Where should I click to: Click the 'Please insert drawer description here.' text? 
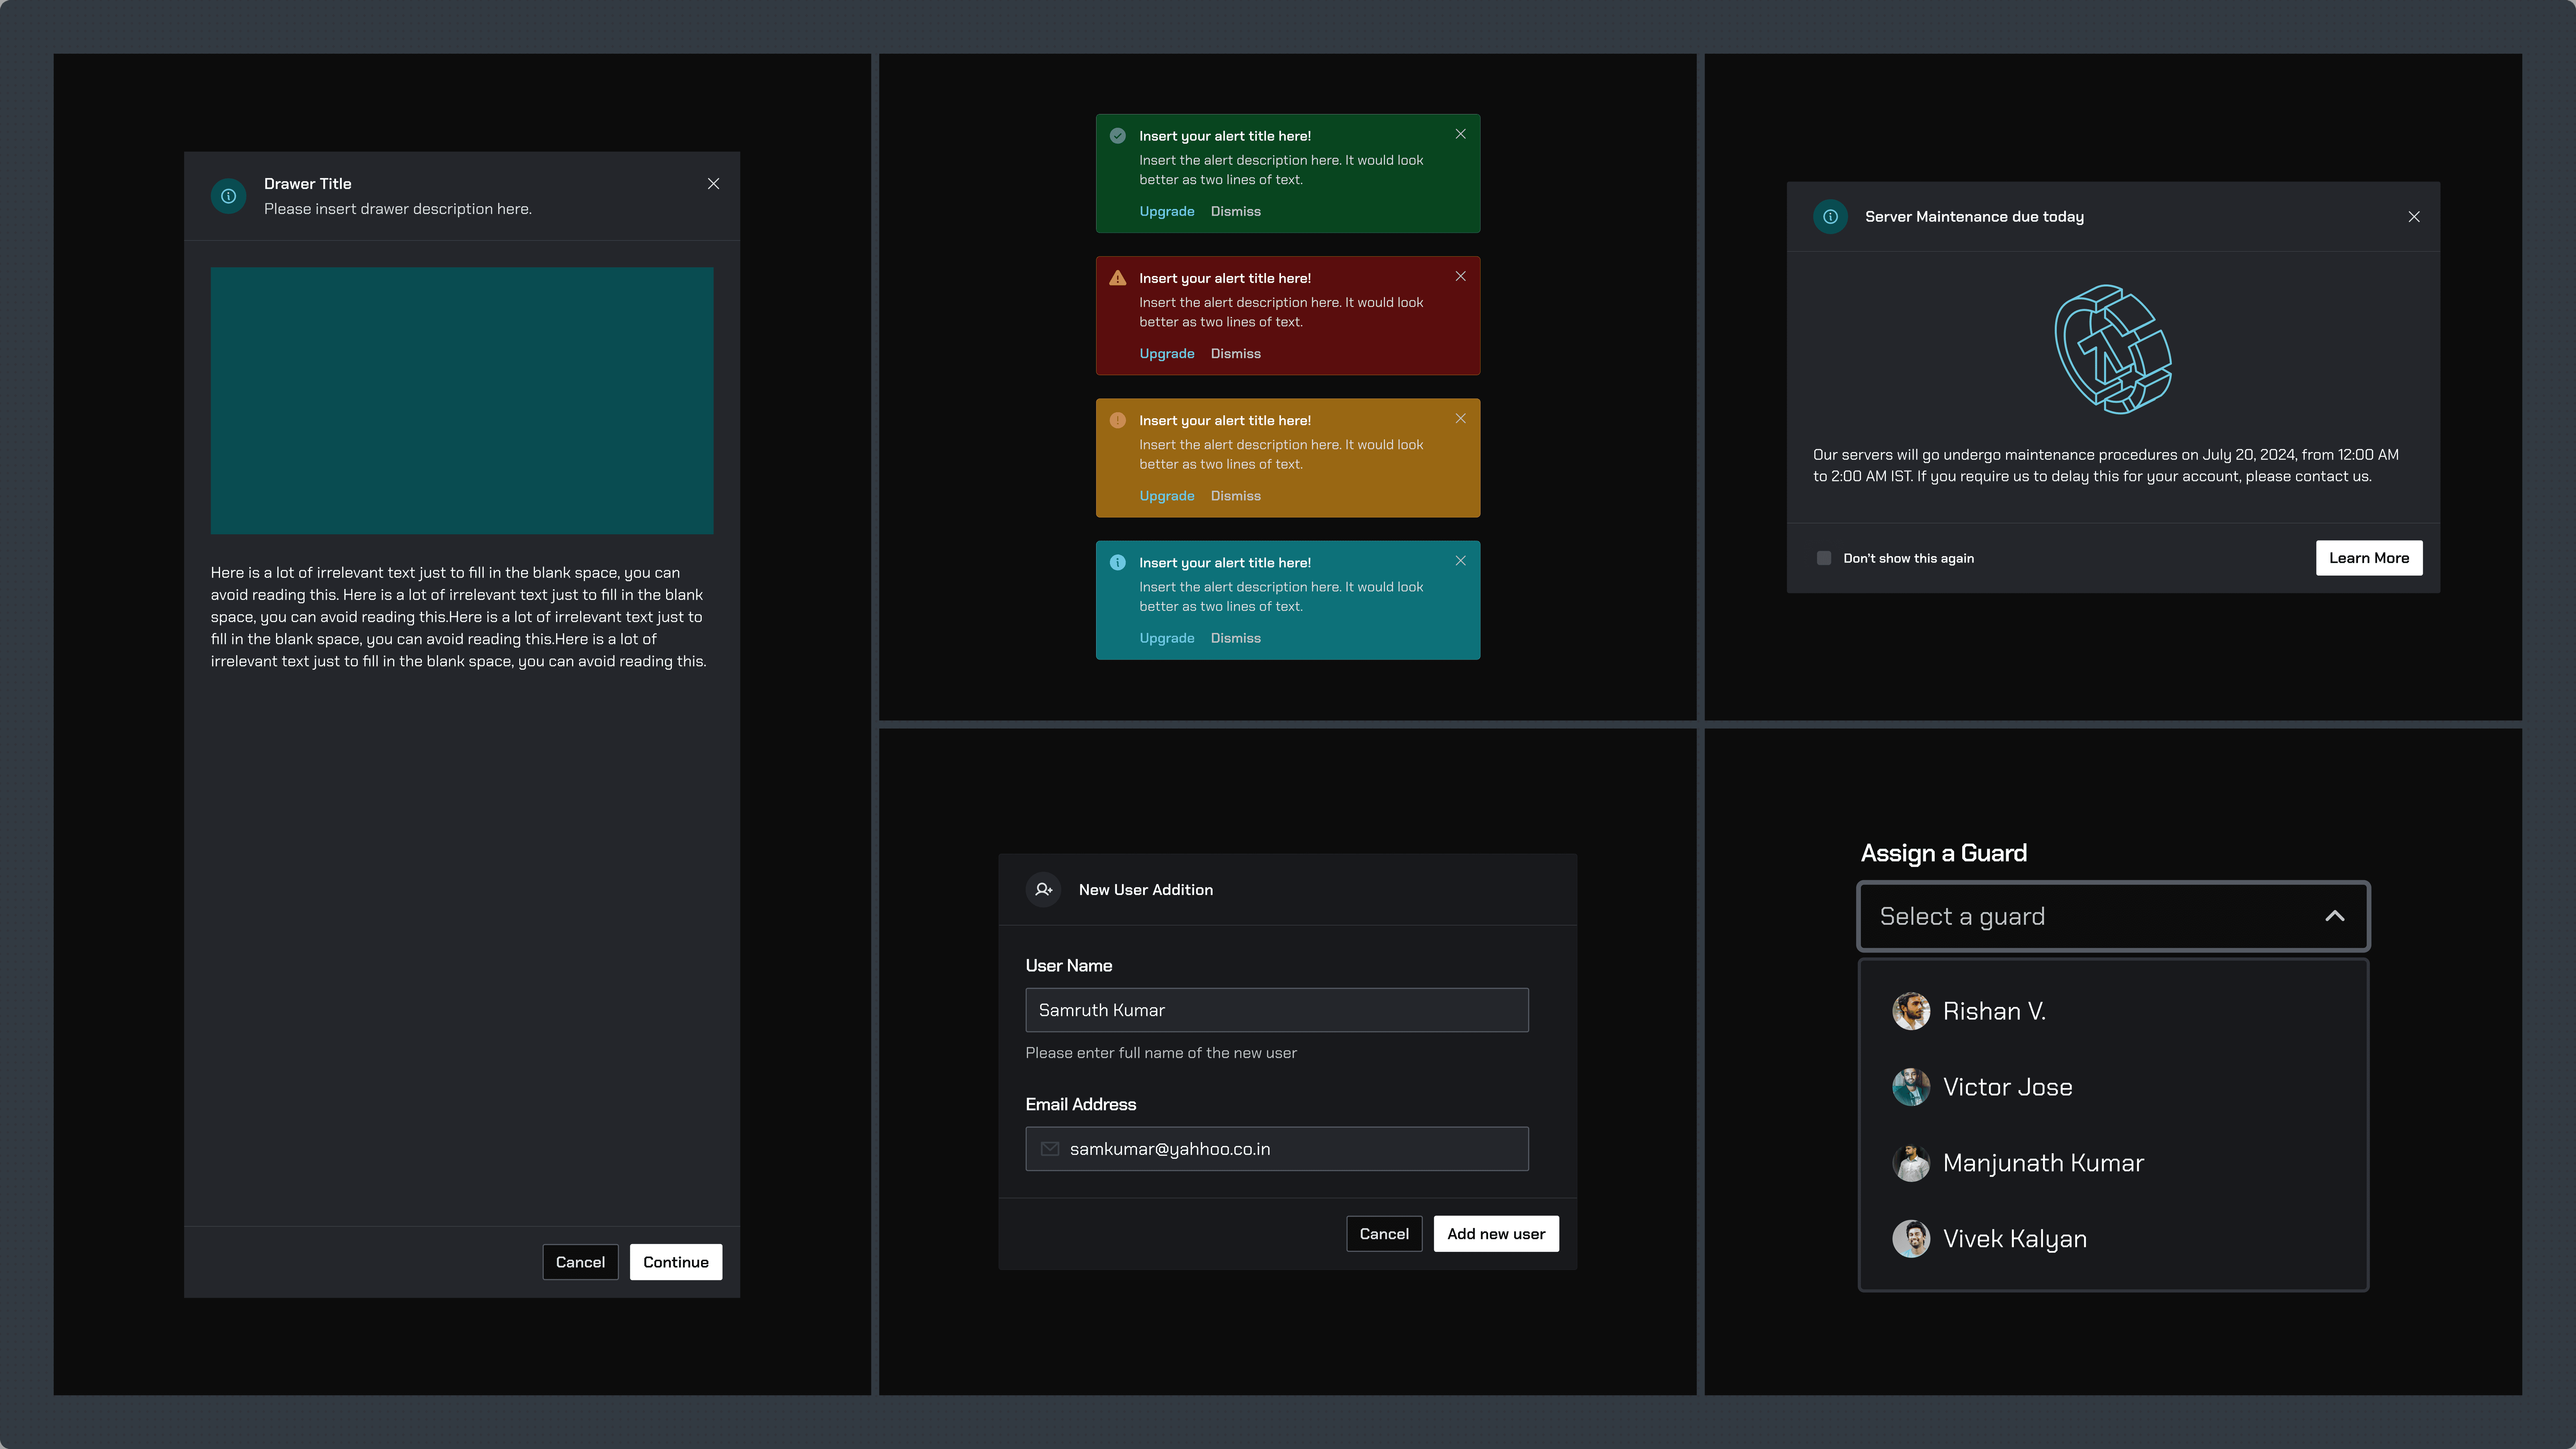click(398, 209)
